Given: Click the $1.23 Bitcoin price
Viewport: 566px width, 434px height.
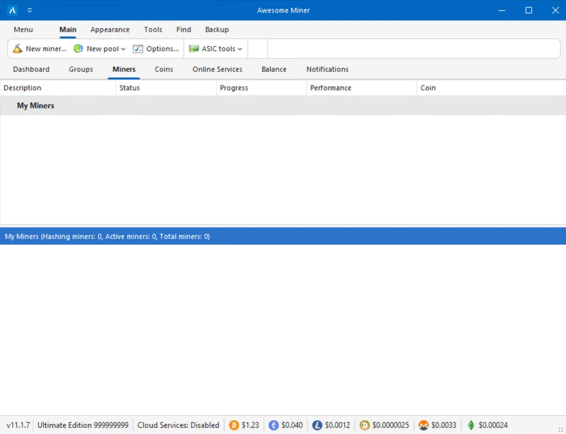Looking at the screenshot, I should (250, 425).
